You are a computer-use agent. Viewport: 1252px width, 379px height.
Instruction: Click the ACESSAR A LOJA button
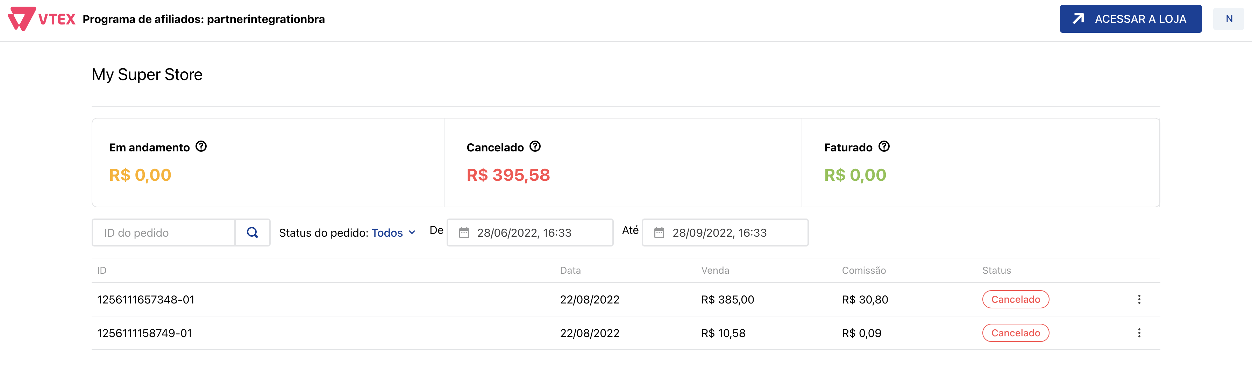(x=1131, y=19)
